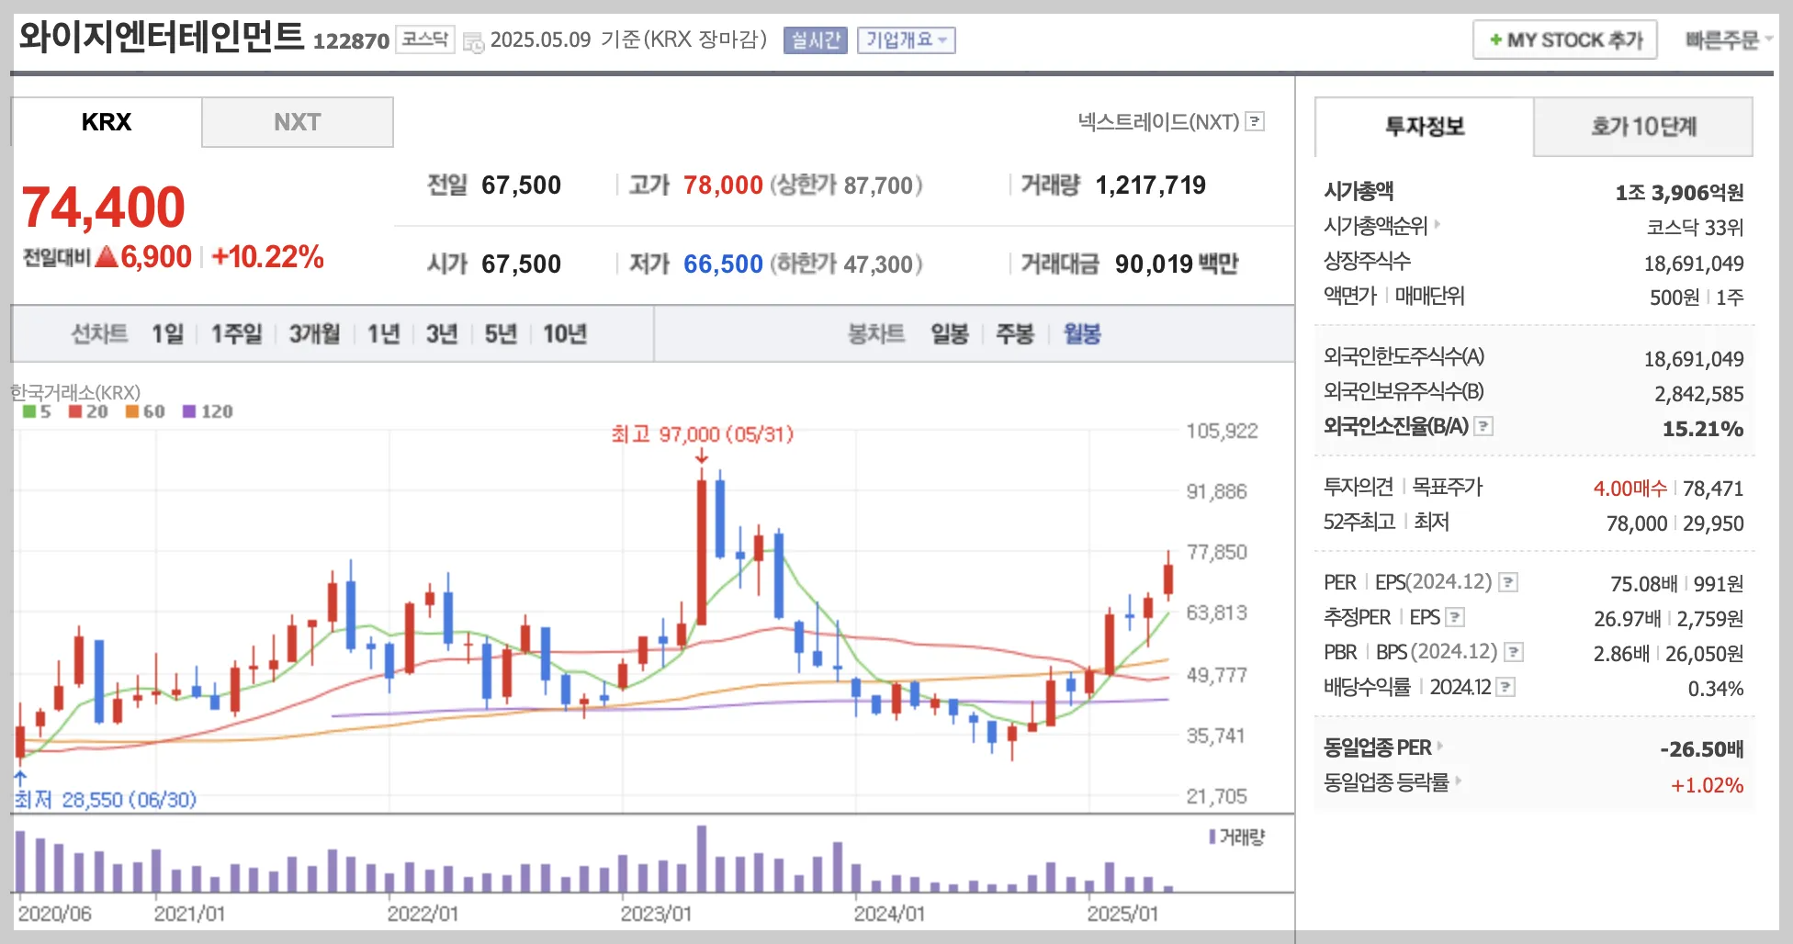This screenshot has width=1793, height=944.
Task: Show the 3개월 line chart
Action: coord(314,334)
